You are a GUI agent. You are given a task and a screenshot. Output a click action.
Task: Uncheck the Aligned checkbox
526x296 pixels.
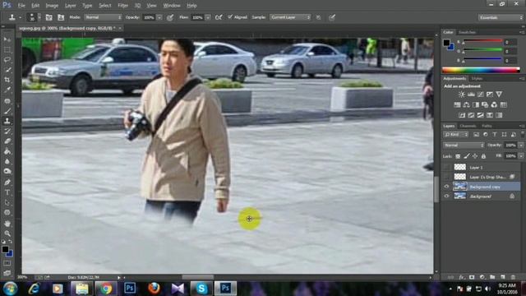click(230, 16)
